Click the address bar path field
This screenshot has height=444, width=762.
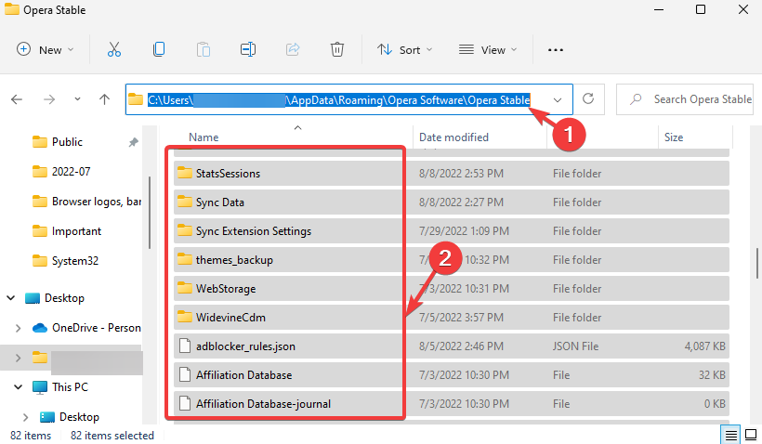click(348, 99)
